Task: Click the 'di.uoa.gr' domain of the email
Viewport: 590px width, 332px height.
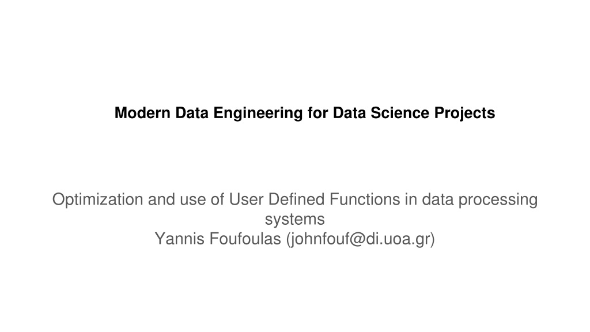Action: tap(398, 239)
